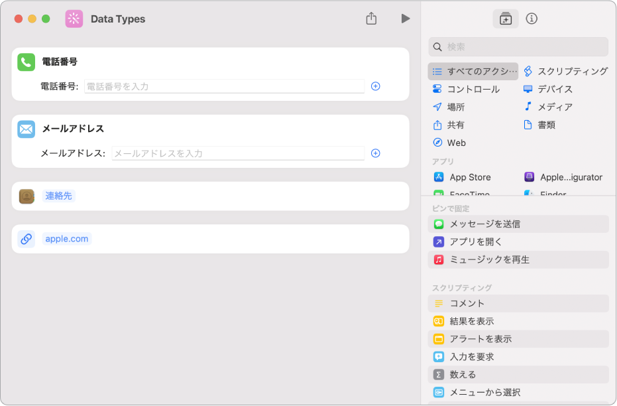Show shortcut details info button
This screenshot has width=617, height=406.
coord(532,19)
